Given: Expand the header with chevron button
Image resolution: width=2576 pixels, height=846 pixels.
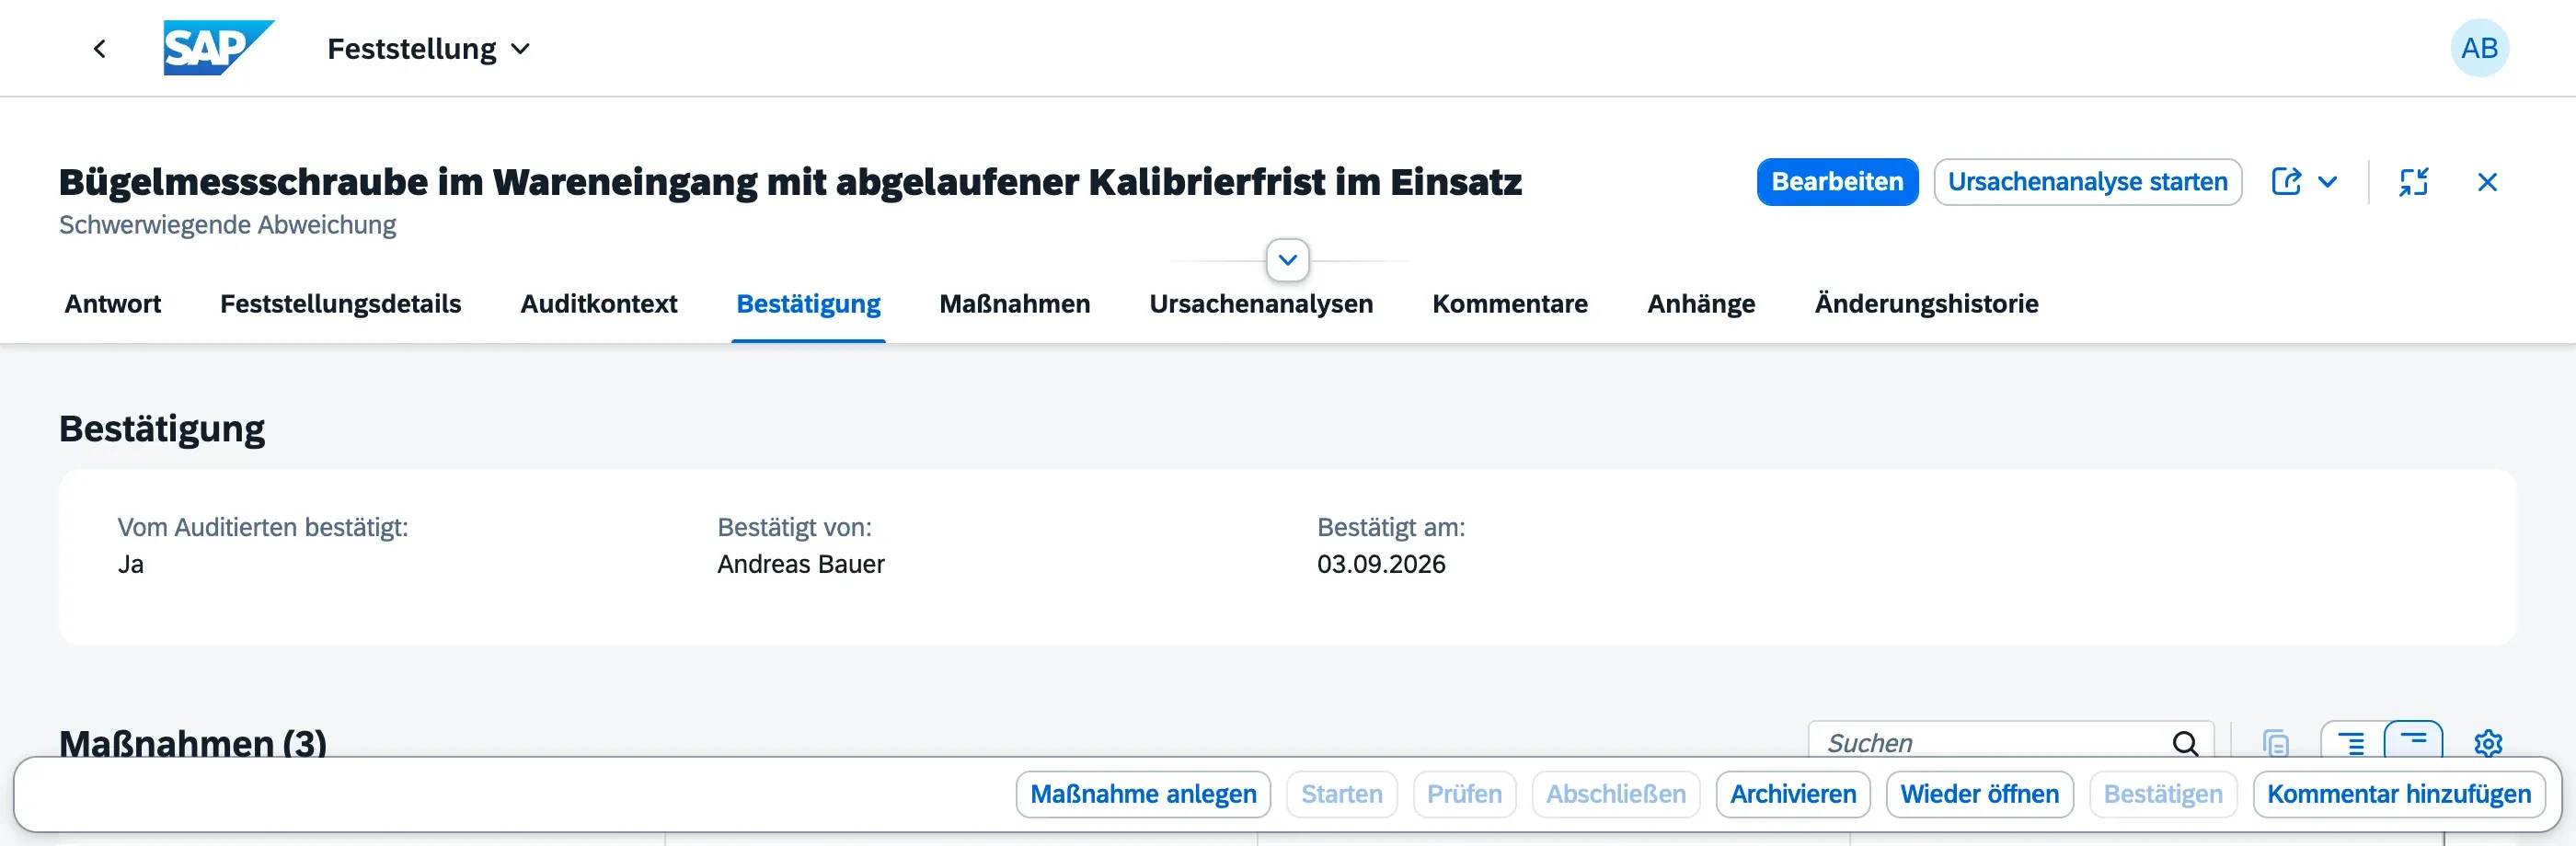Looking at the screenshot, I should 1287,260.
